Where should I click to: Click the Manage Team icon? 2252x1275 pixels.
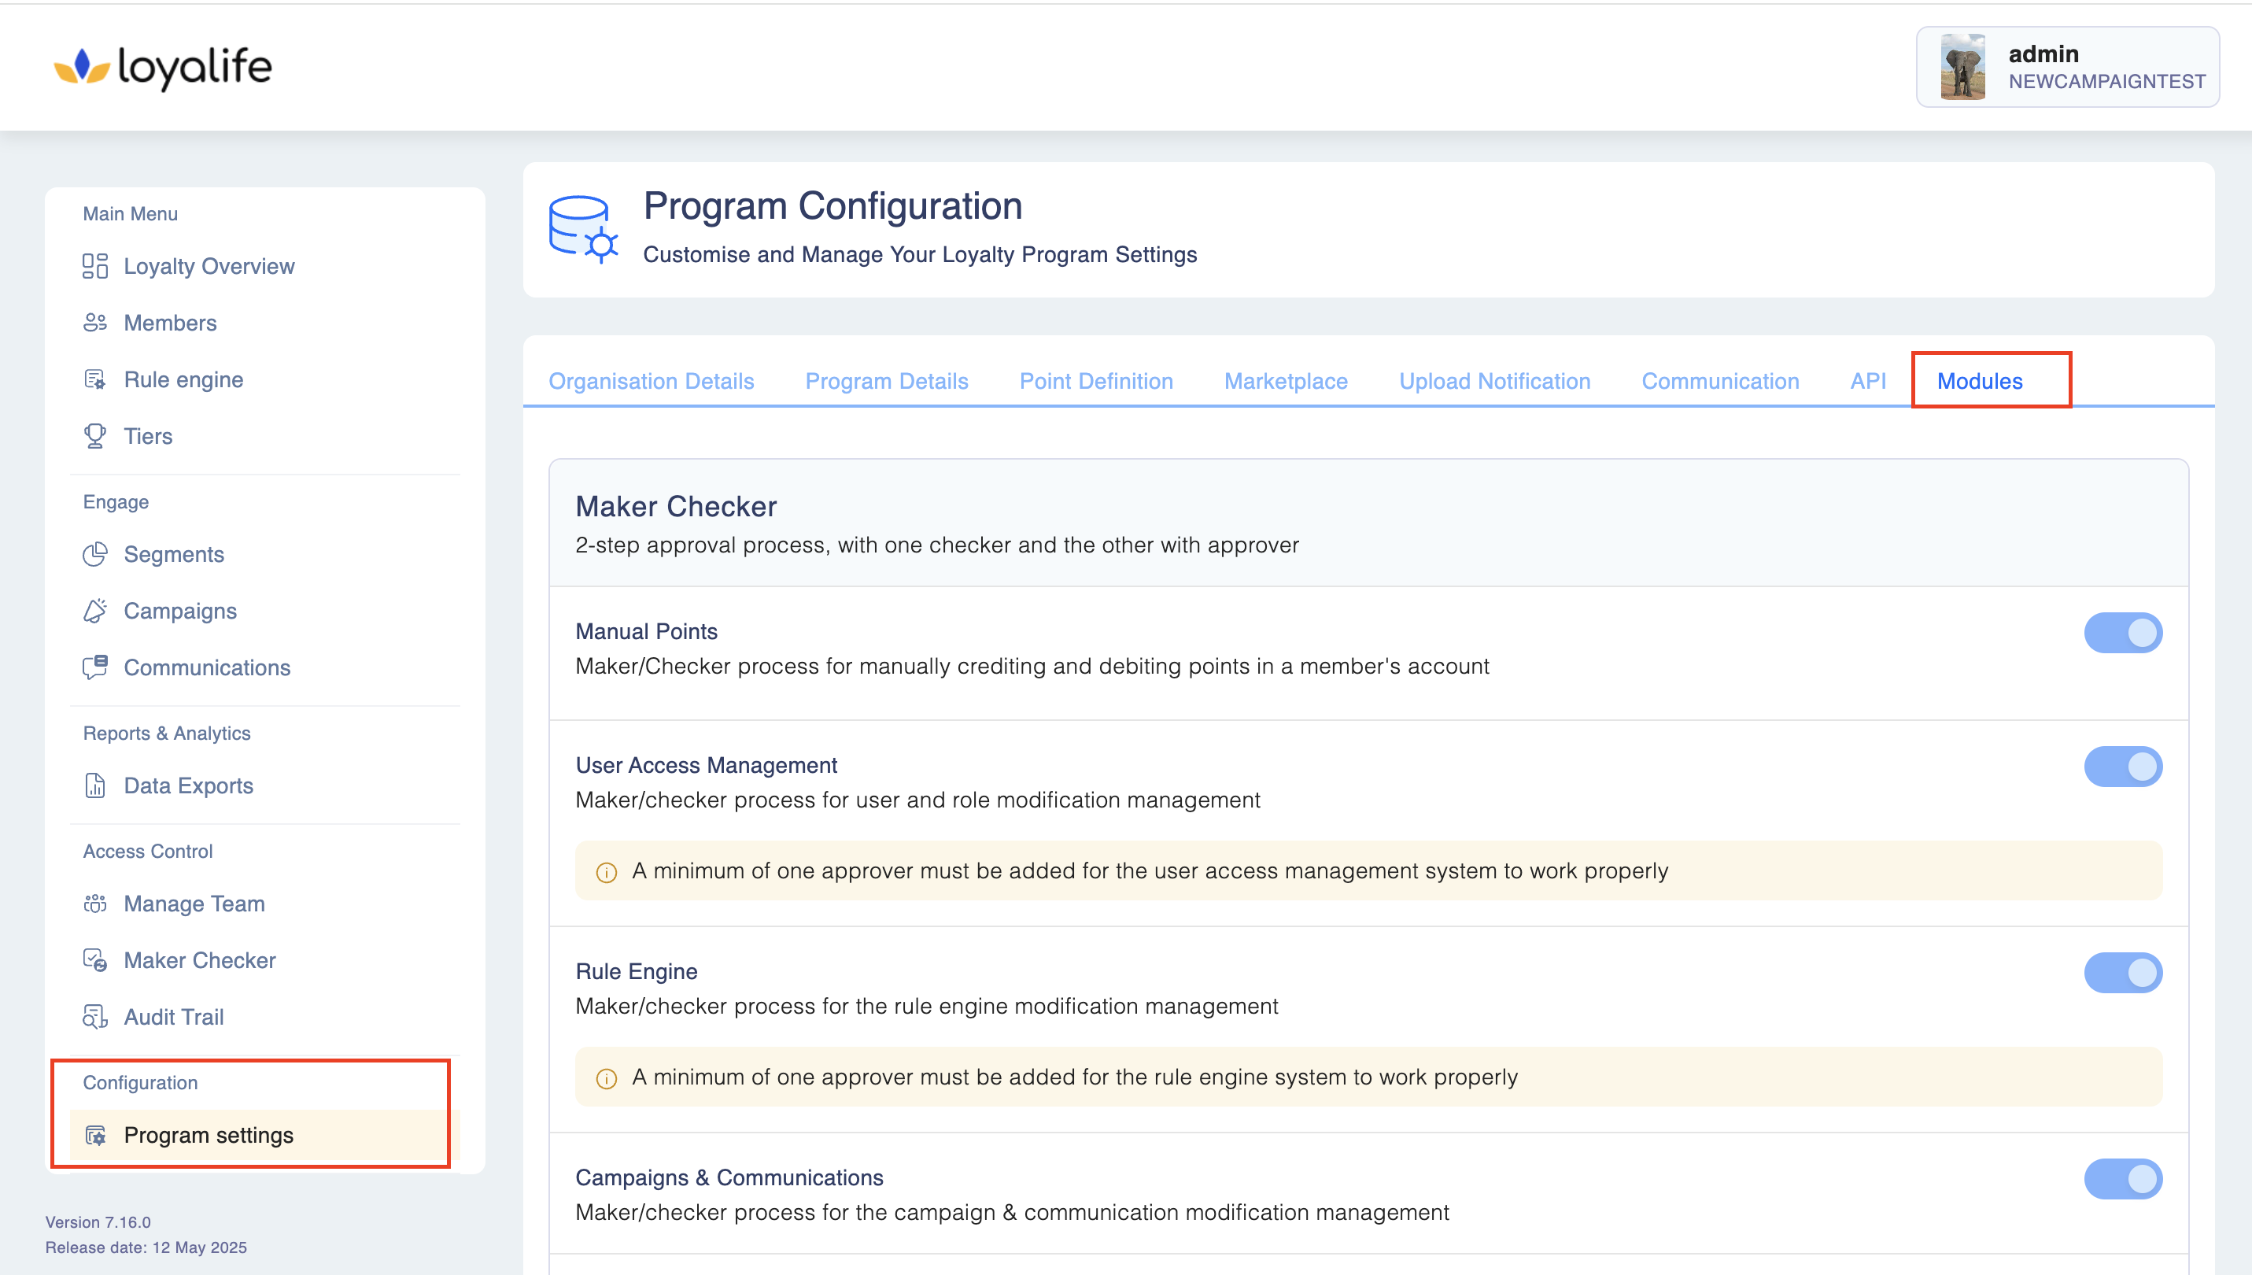point(94,904)
